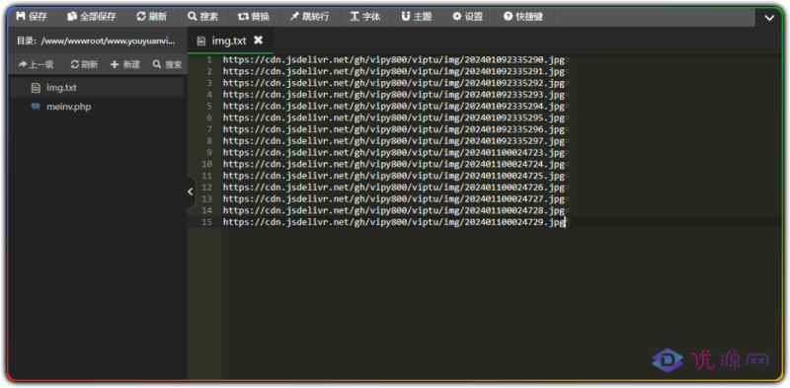Click URL ending 202401100024727.jpg
This screenshot has width=790, height=388.
(393, 199)
